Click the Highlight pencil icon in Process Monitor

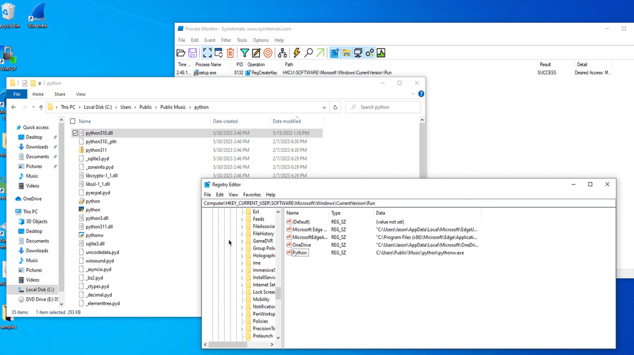[x=256, y=53]
